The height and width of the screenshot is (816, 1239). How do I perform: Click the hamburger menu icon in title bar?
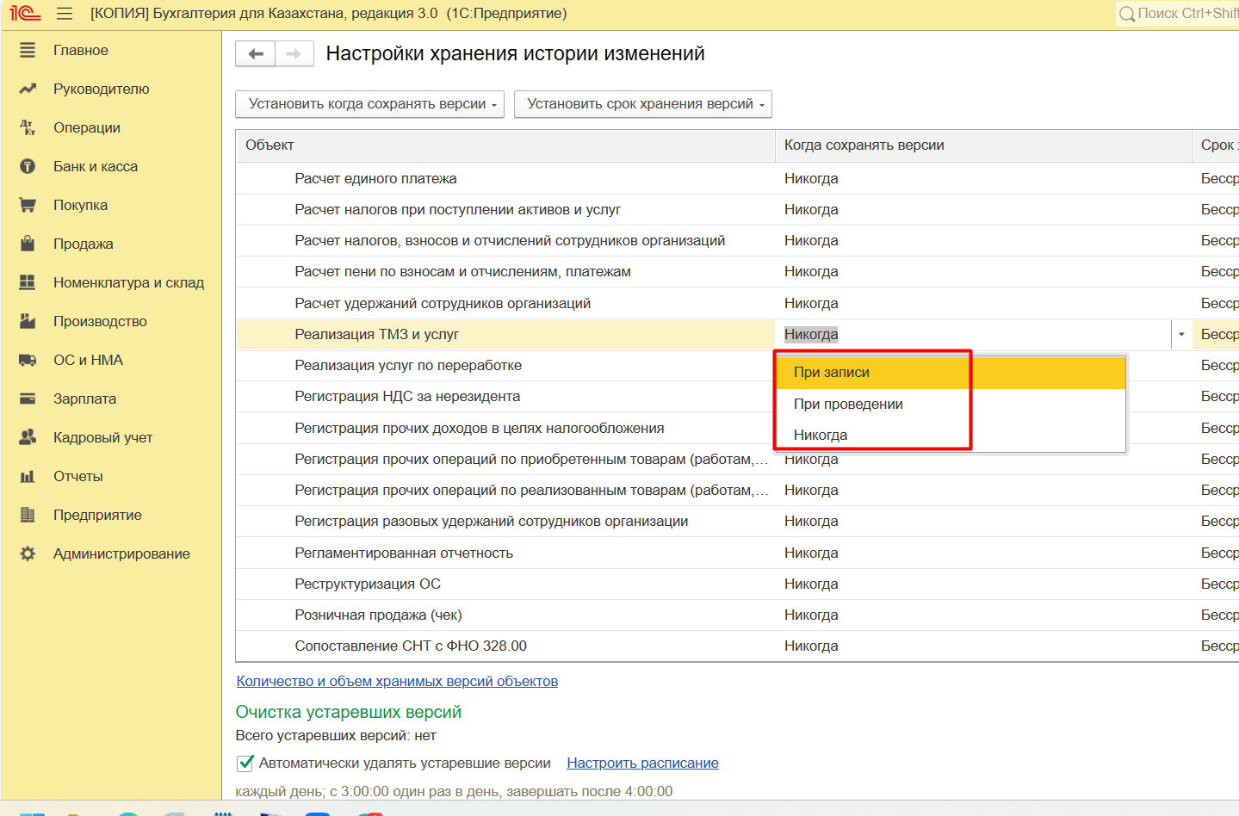point(65,14)
